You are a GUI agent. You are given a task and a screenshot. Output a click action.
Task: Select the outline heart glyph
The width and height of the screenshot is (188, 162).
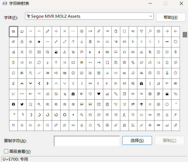(90, 94)
